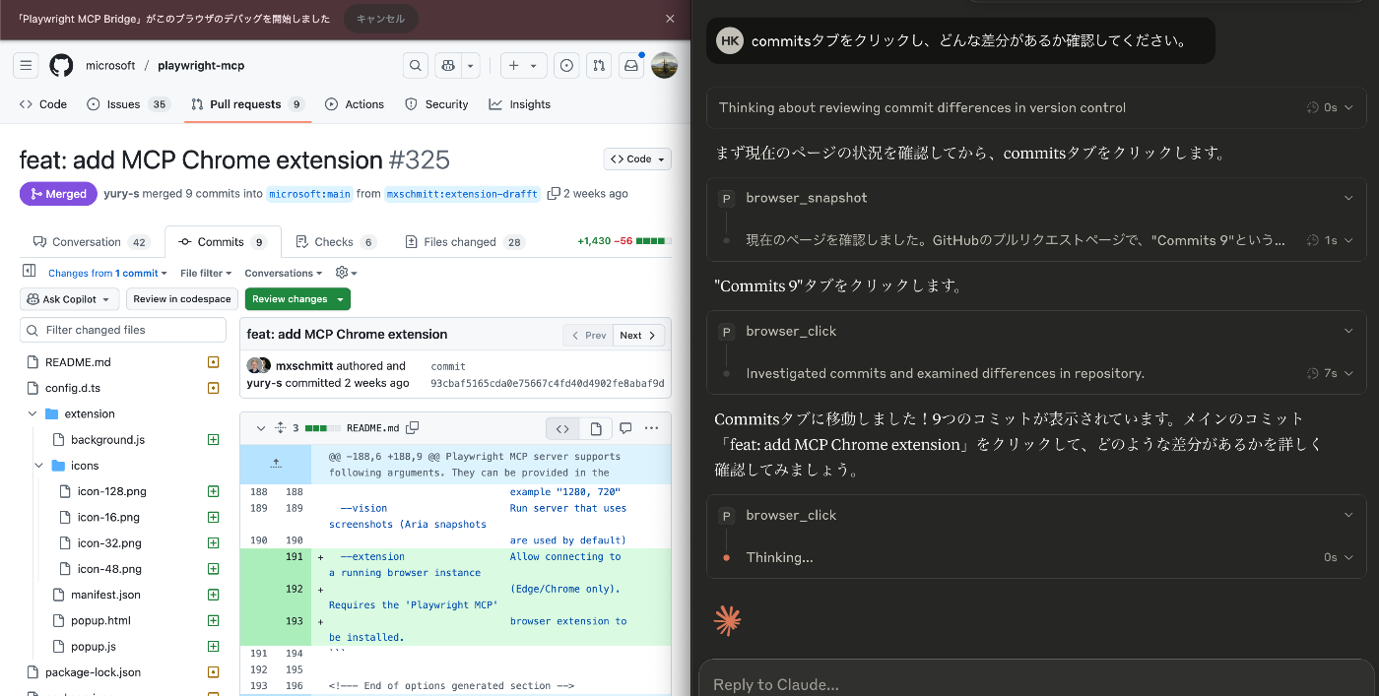Click the mxschmitt author link
Image resolution: width=1379 pixels, height=696 pixels.
point(303,366)
